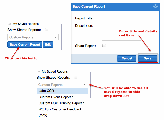Close the Save Current Report dialog
Screen dimensions: 164x120
point(155,7)
